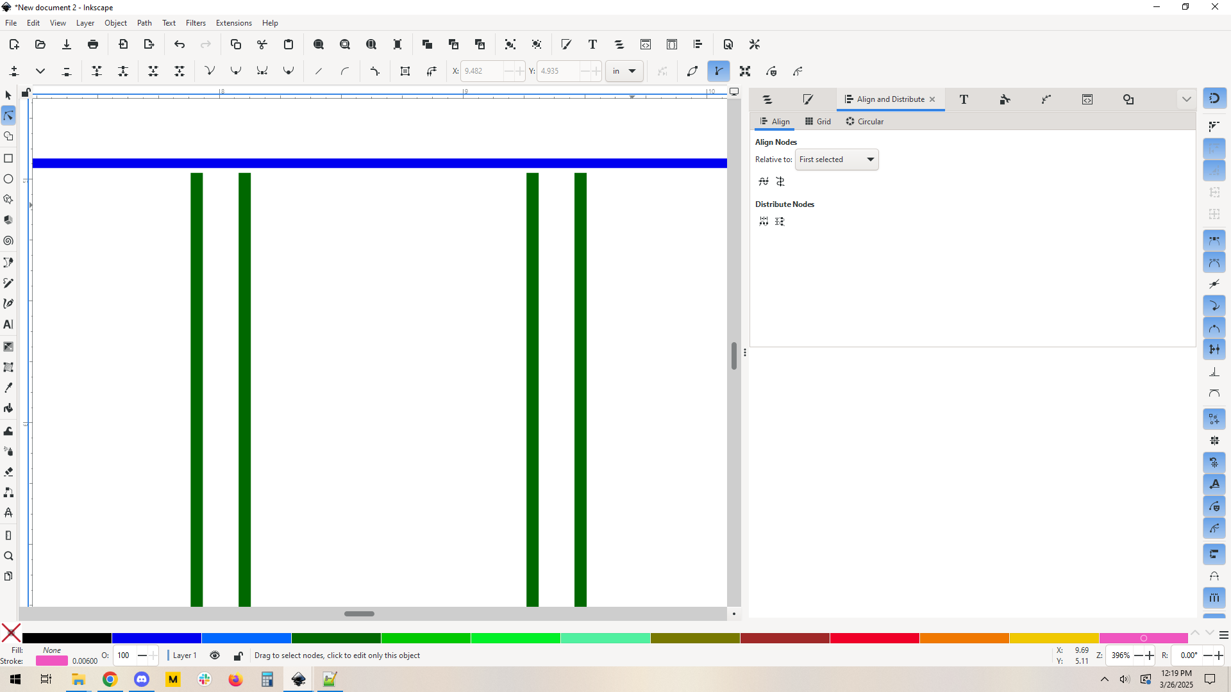Open the Path menu
The image size is (1231, 692).
(x=144, y=23)
